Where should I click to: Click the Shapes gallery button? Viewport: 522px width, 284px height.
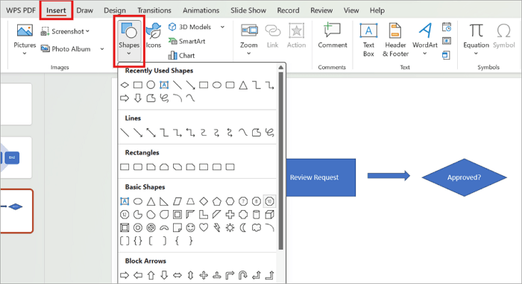pyautogui.click(x=129, y=40)
